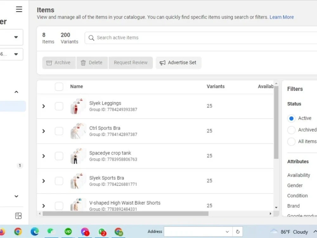Image resolution: width=317 pixels, height=238 pixels.
Task: Open Upwork from the taskbar
Action: (x=68, y=231)
